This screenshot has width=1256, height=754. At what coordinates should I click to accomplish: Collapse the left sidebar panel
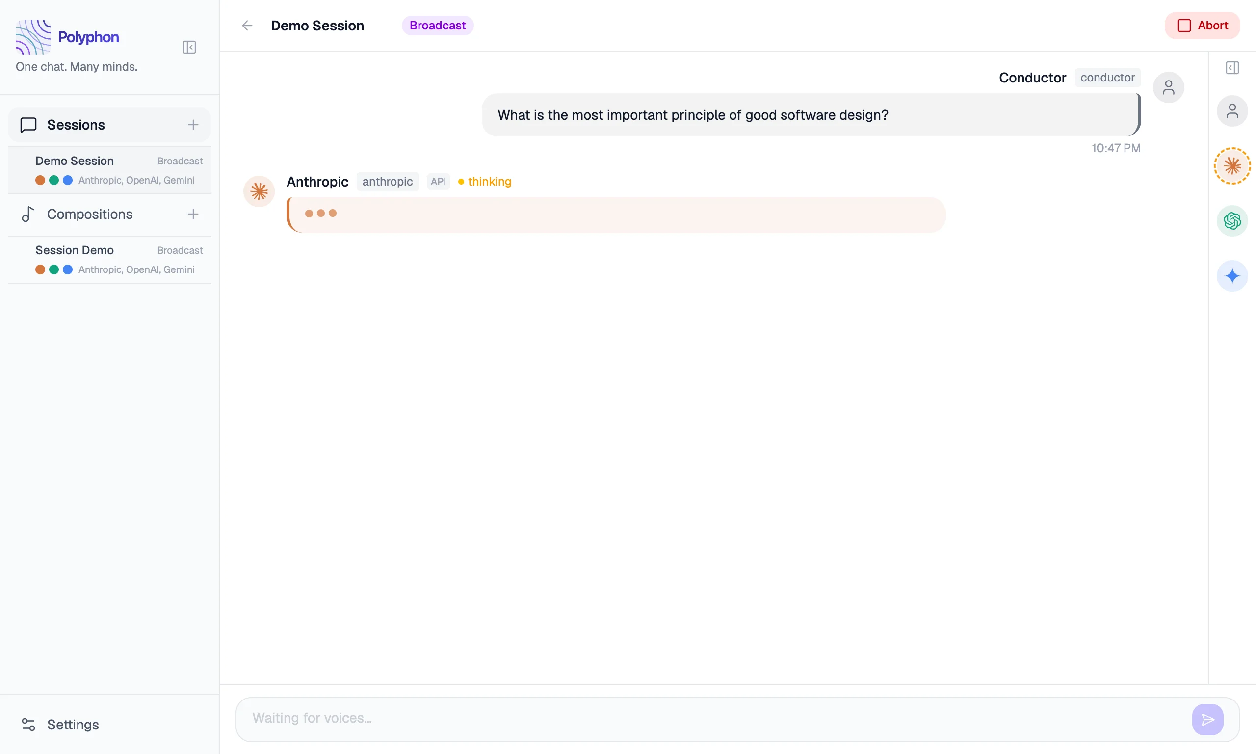pos(189,47)
